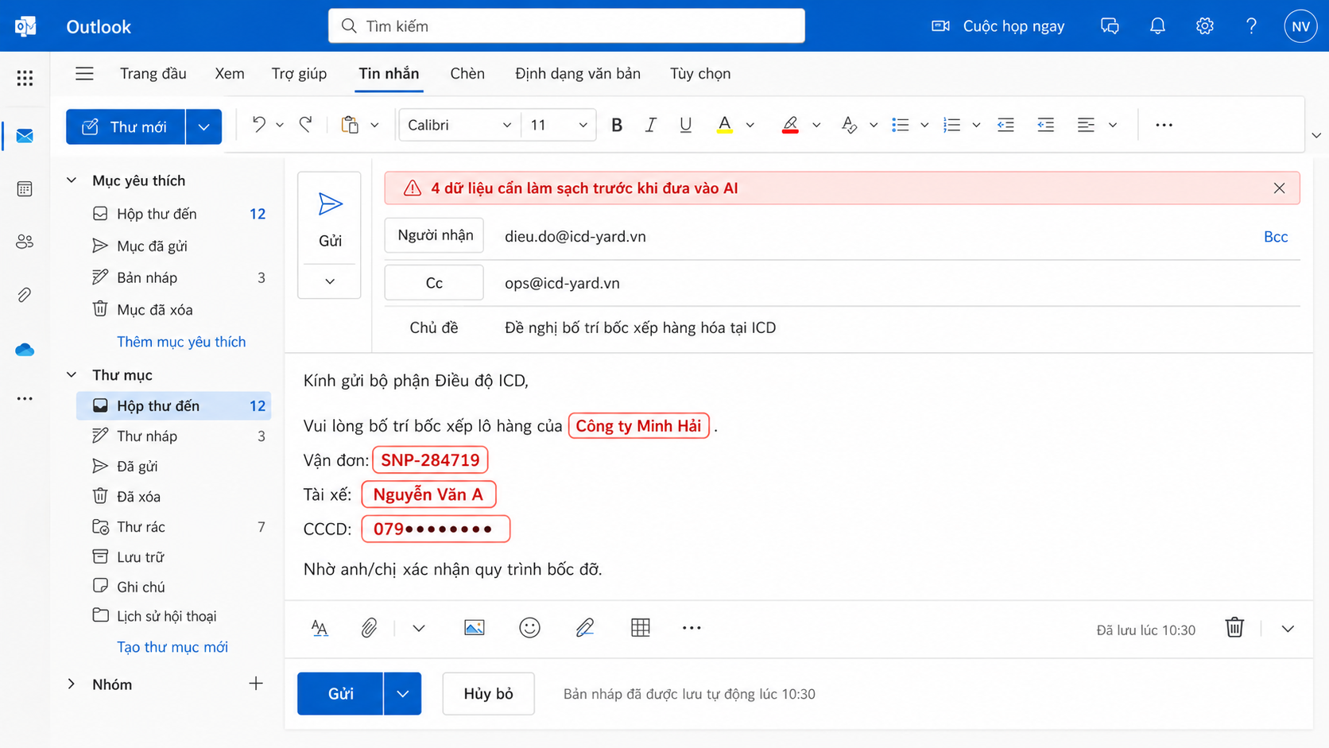1329x748 pixels.
Task: Open more formatting options ellipsis in ribbon
Action: [1164, 125]
